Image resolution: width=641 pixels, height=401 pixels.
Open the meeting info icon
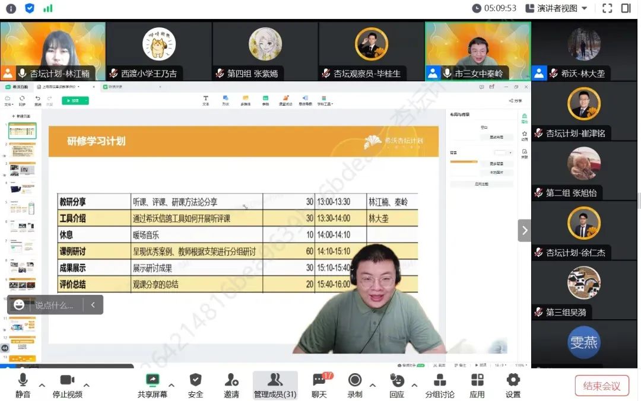pyautogui.click(x=11, y=8)
